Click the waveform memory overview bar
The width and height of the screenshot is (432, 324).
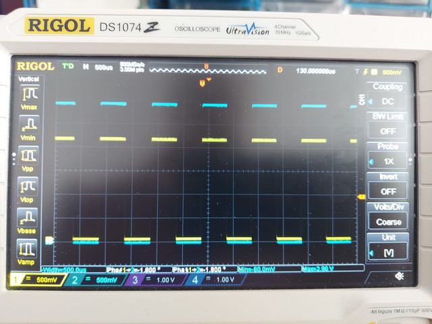point(208,71)
